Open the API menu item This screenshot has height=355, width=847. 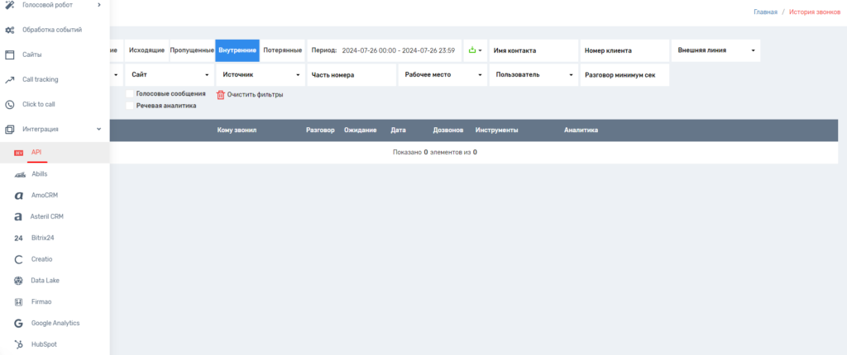tap(36, 152)
